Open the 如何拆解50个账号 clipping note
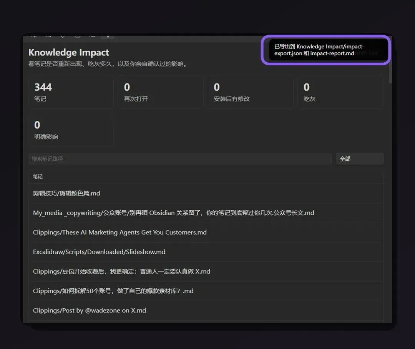This screenshot has height=349, width=415. (x=206, y=291)
